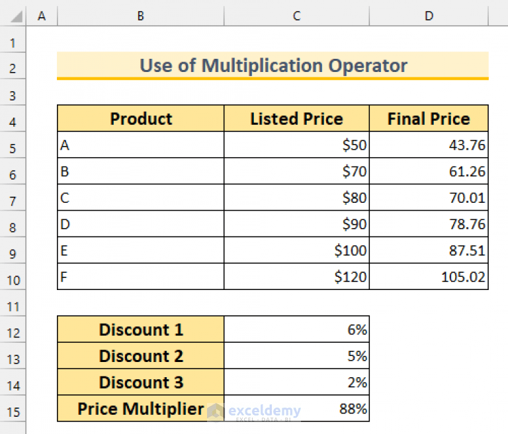Select product cell 'B'
Image resolution: width=508 pixels, height=434 pixels.
[141, 171]
